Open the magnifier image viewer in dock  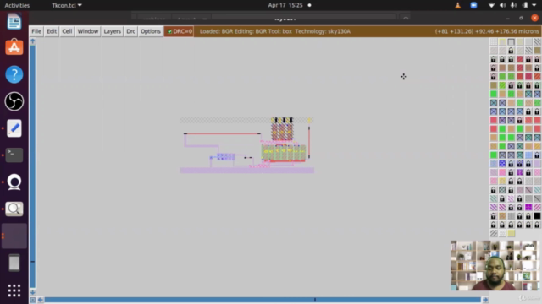pyautogui.click(x=14, y=209)
